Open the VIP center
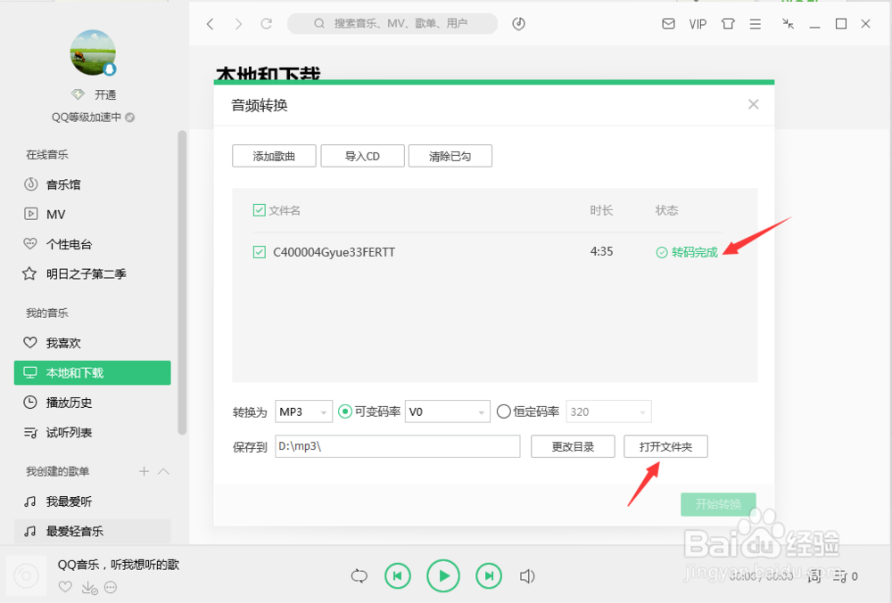 (x=698, y=24)
